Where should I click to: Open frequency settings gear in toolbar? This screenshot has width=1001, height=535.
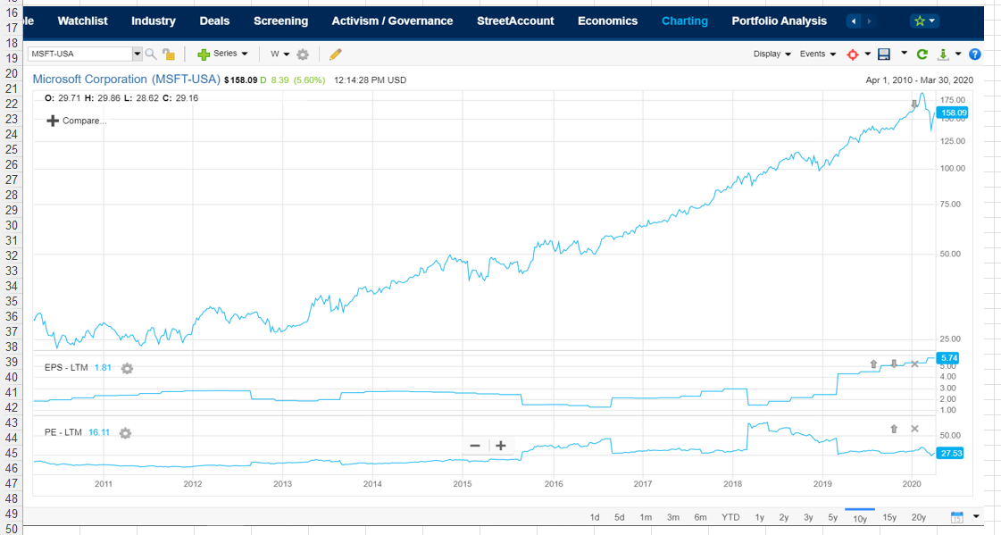coord(303,54)
